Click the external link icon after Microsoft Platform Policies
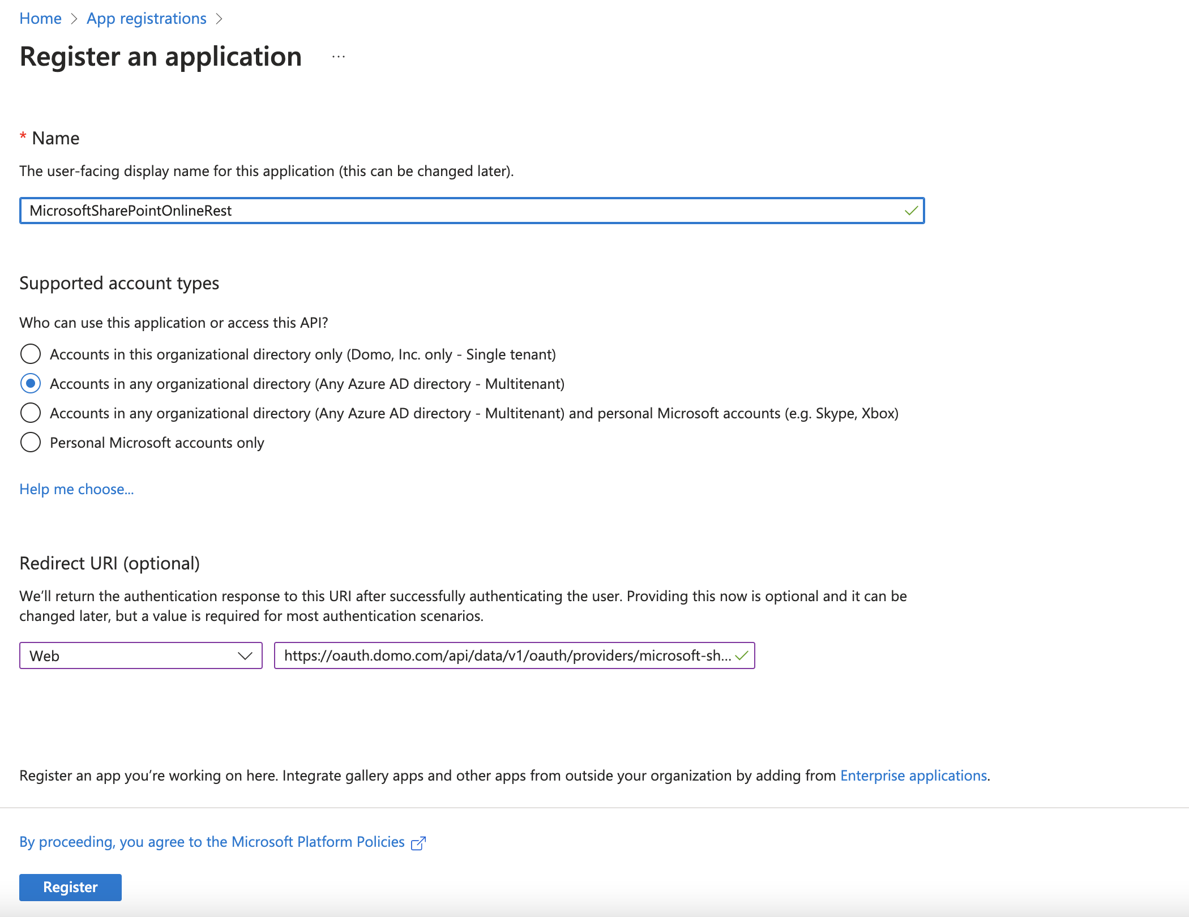The width and height of the screenshot is (1189, 917). tap(417, 843)
